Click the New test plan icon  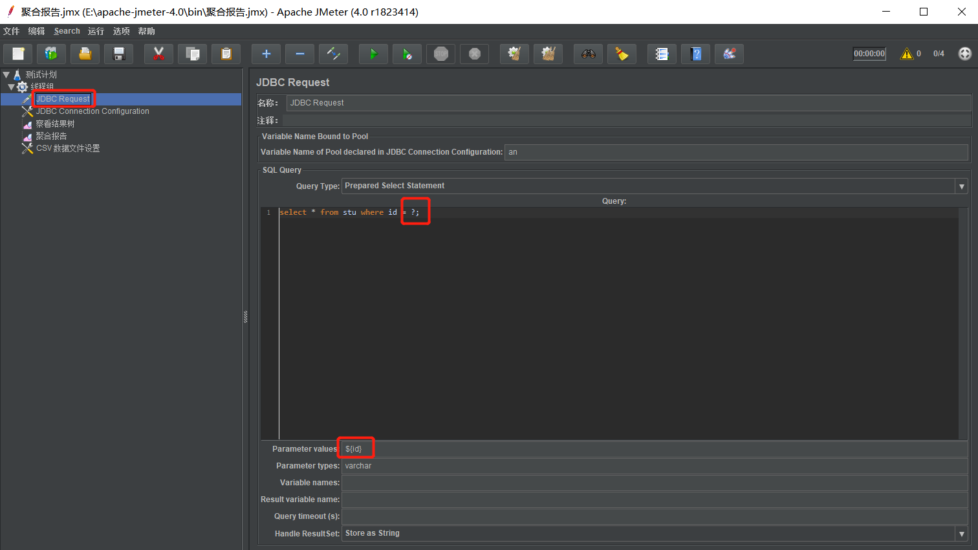coord(18,54)
